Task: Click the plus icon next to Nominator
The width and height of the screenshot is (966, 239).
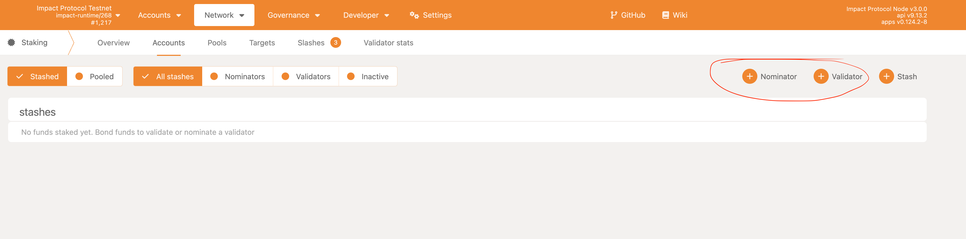Action: 749,76
